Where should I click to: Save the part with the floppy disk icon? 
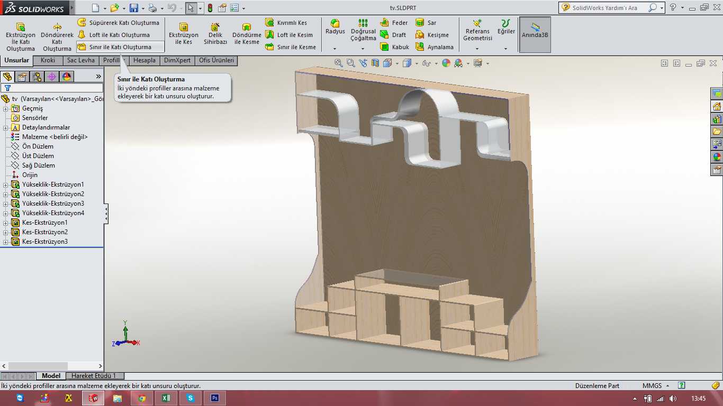(x=134, y=8)
